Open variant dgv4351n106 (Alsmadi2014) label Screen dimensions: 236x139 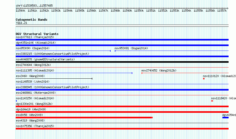(x=36, y=43)
